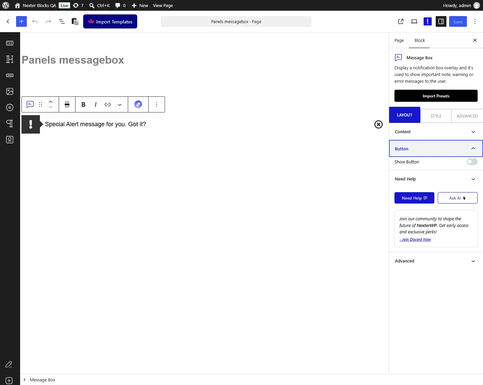The image size is (483, 385).
Task: Select the STYLE tab
Action: coord(436,116)
